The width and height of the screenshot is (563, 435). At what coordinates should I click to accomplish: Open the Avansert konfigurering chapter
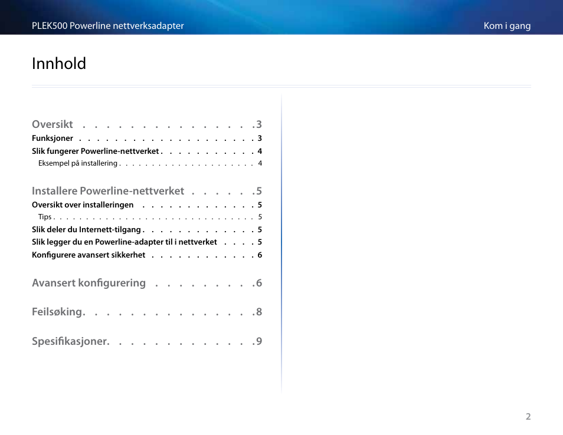point(147,284)
